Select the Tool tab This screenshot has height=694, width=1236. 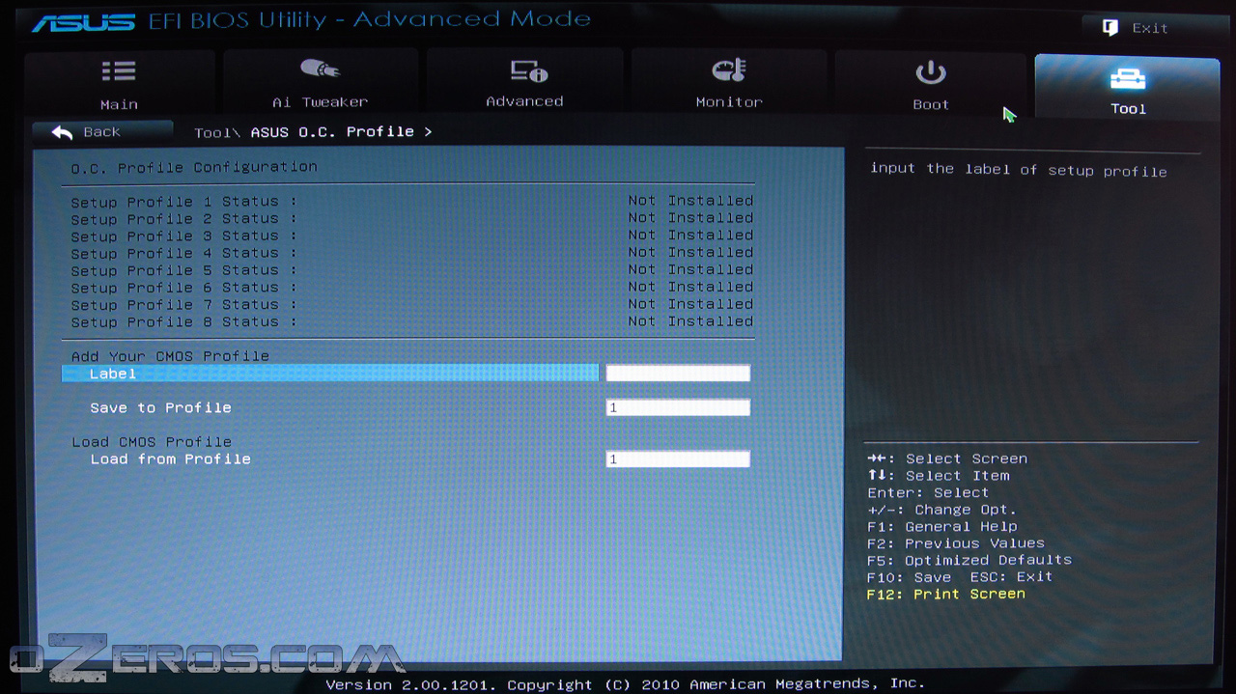click(x=1127, y=87)
